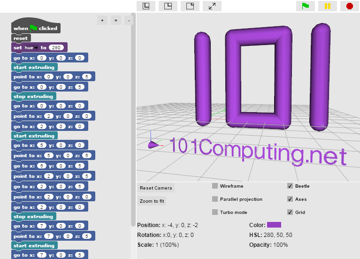This screenshot has width=360, height=259.
Task: Uncheck the Beetle checkbox
Action: [x=290, y=186]
